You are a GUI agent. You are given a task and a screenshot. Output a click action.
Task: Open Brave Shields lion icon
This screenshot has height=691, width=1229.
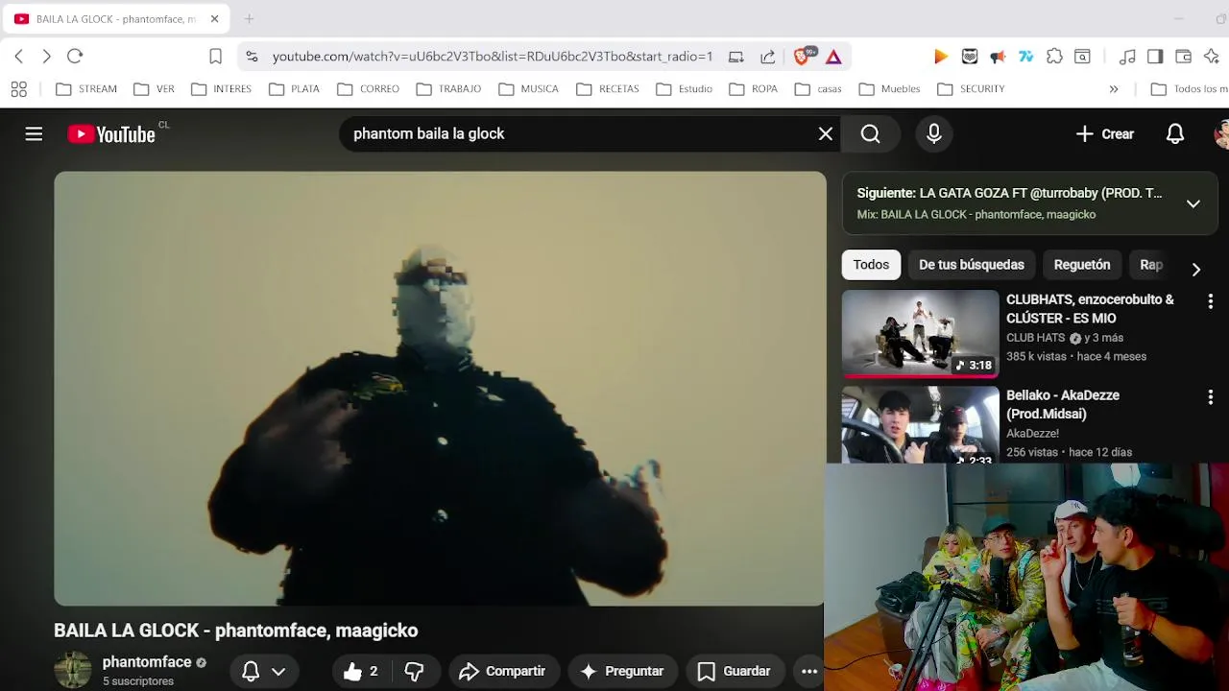(x=803, y=56)
